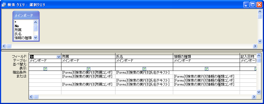Click right arrow of design grid horizontal scrollbar

coord(254,97)
